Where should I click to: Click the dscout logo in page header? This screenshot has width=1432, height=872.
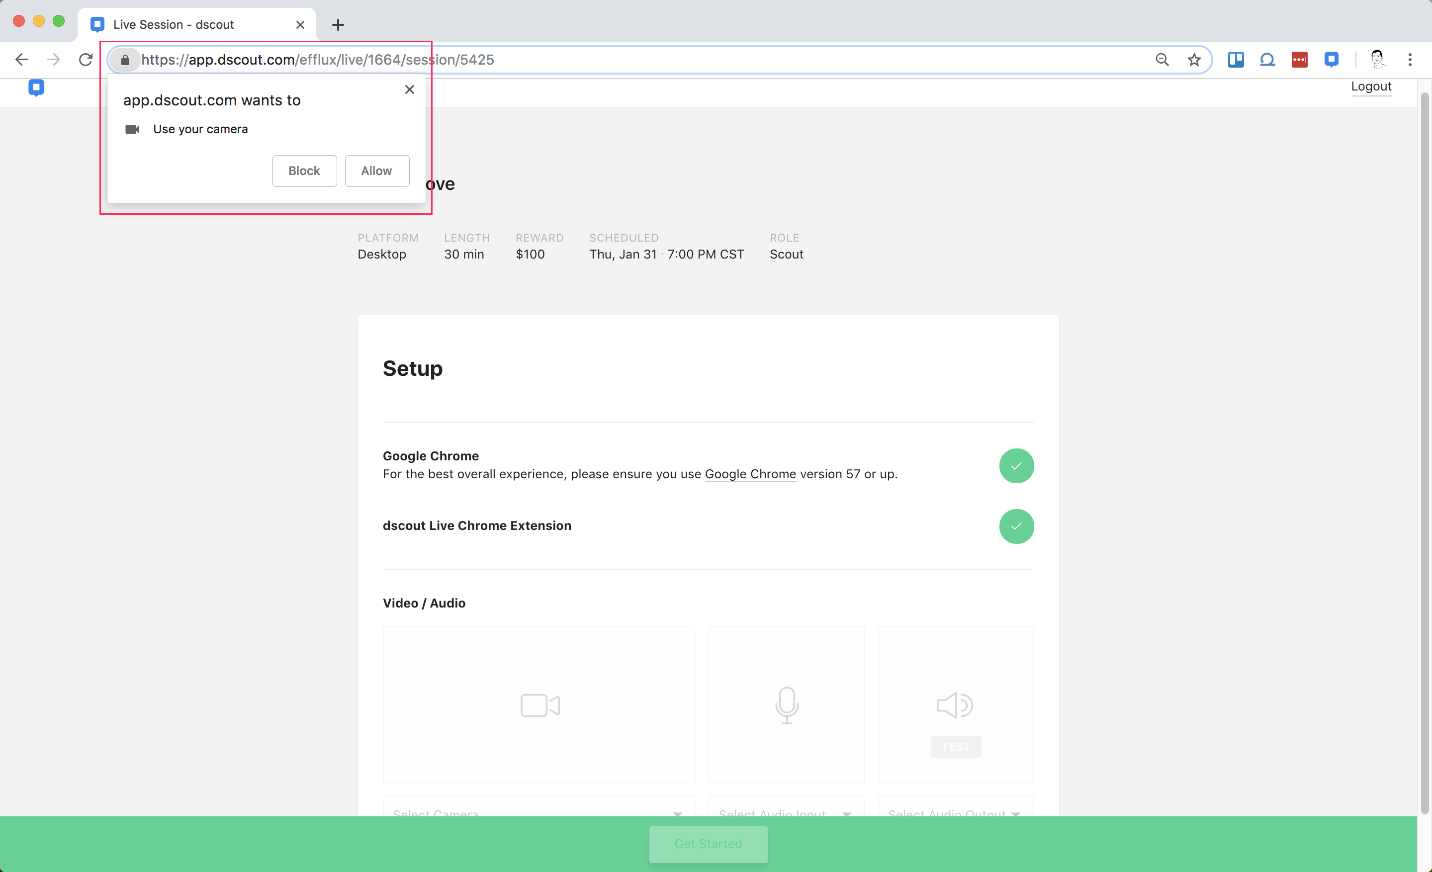pyautogui.click(x=36, y=87)
